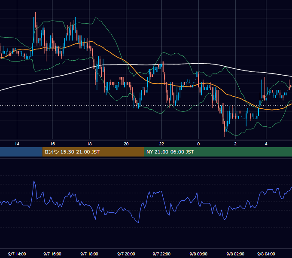Click the 20 hour label on price axis
The width and height of the screenshot is (292, 258).
126,144
